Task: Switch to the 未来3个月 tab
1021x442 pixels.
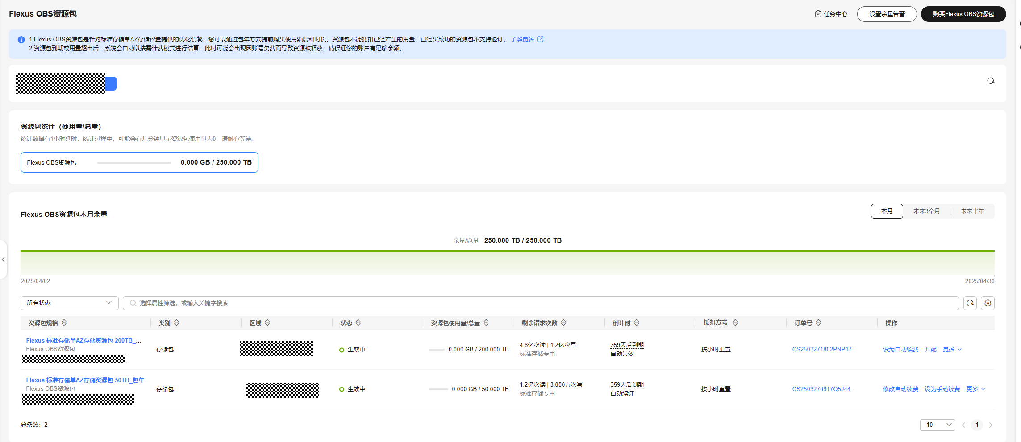Action: pyautogui.click(x=926, y=211)
